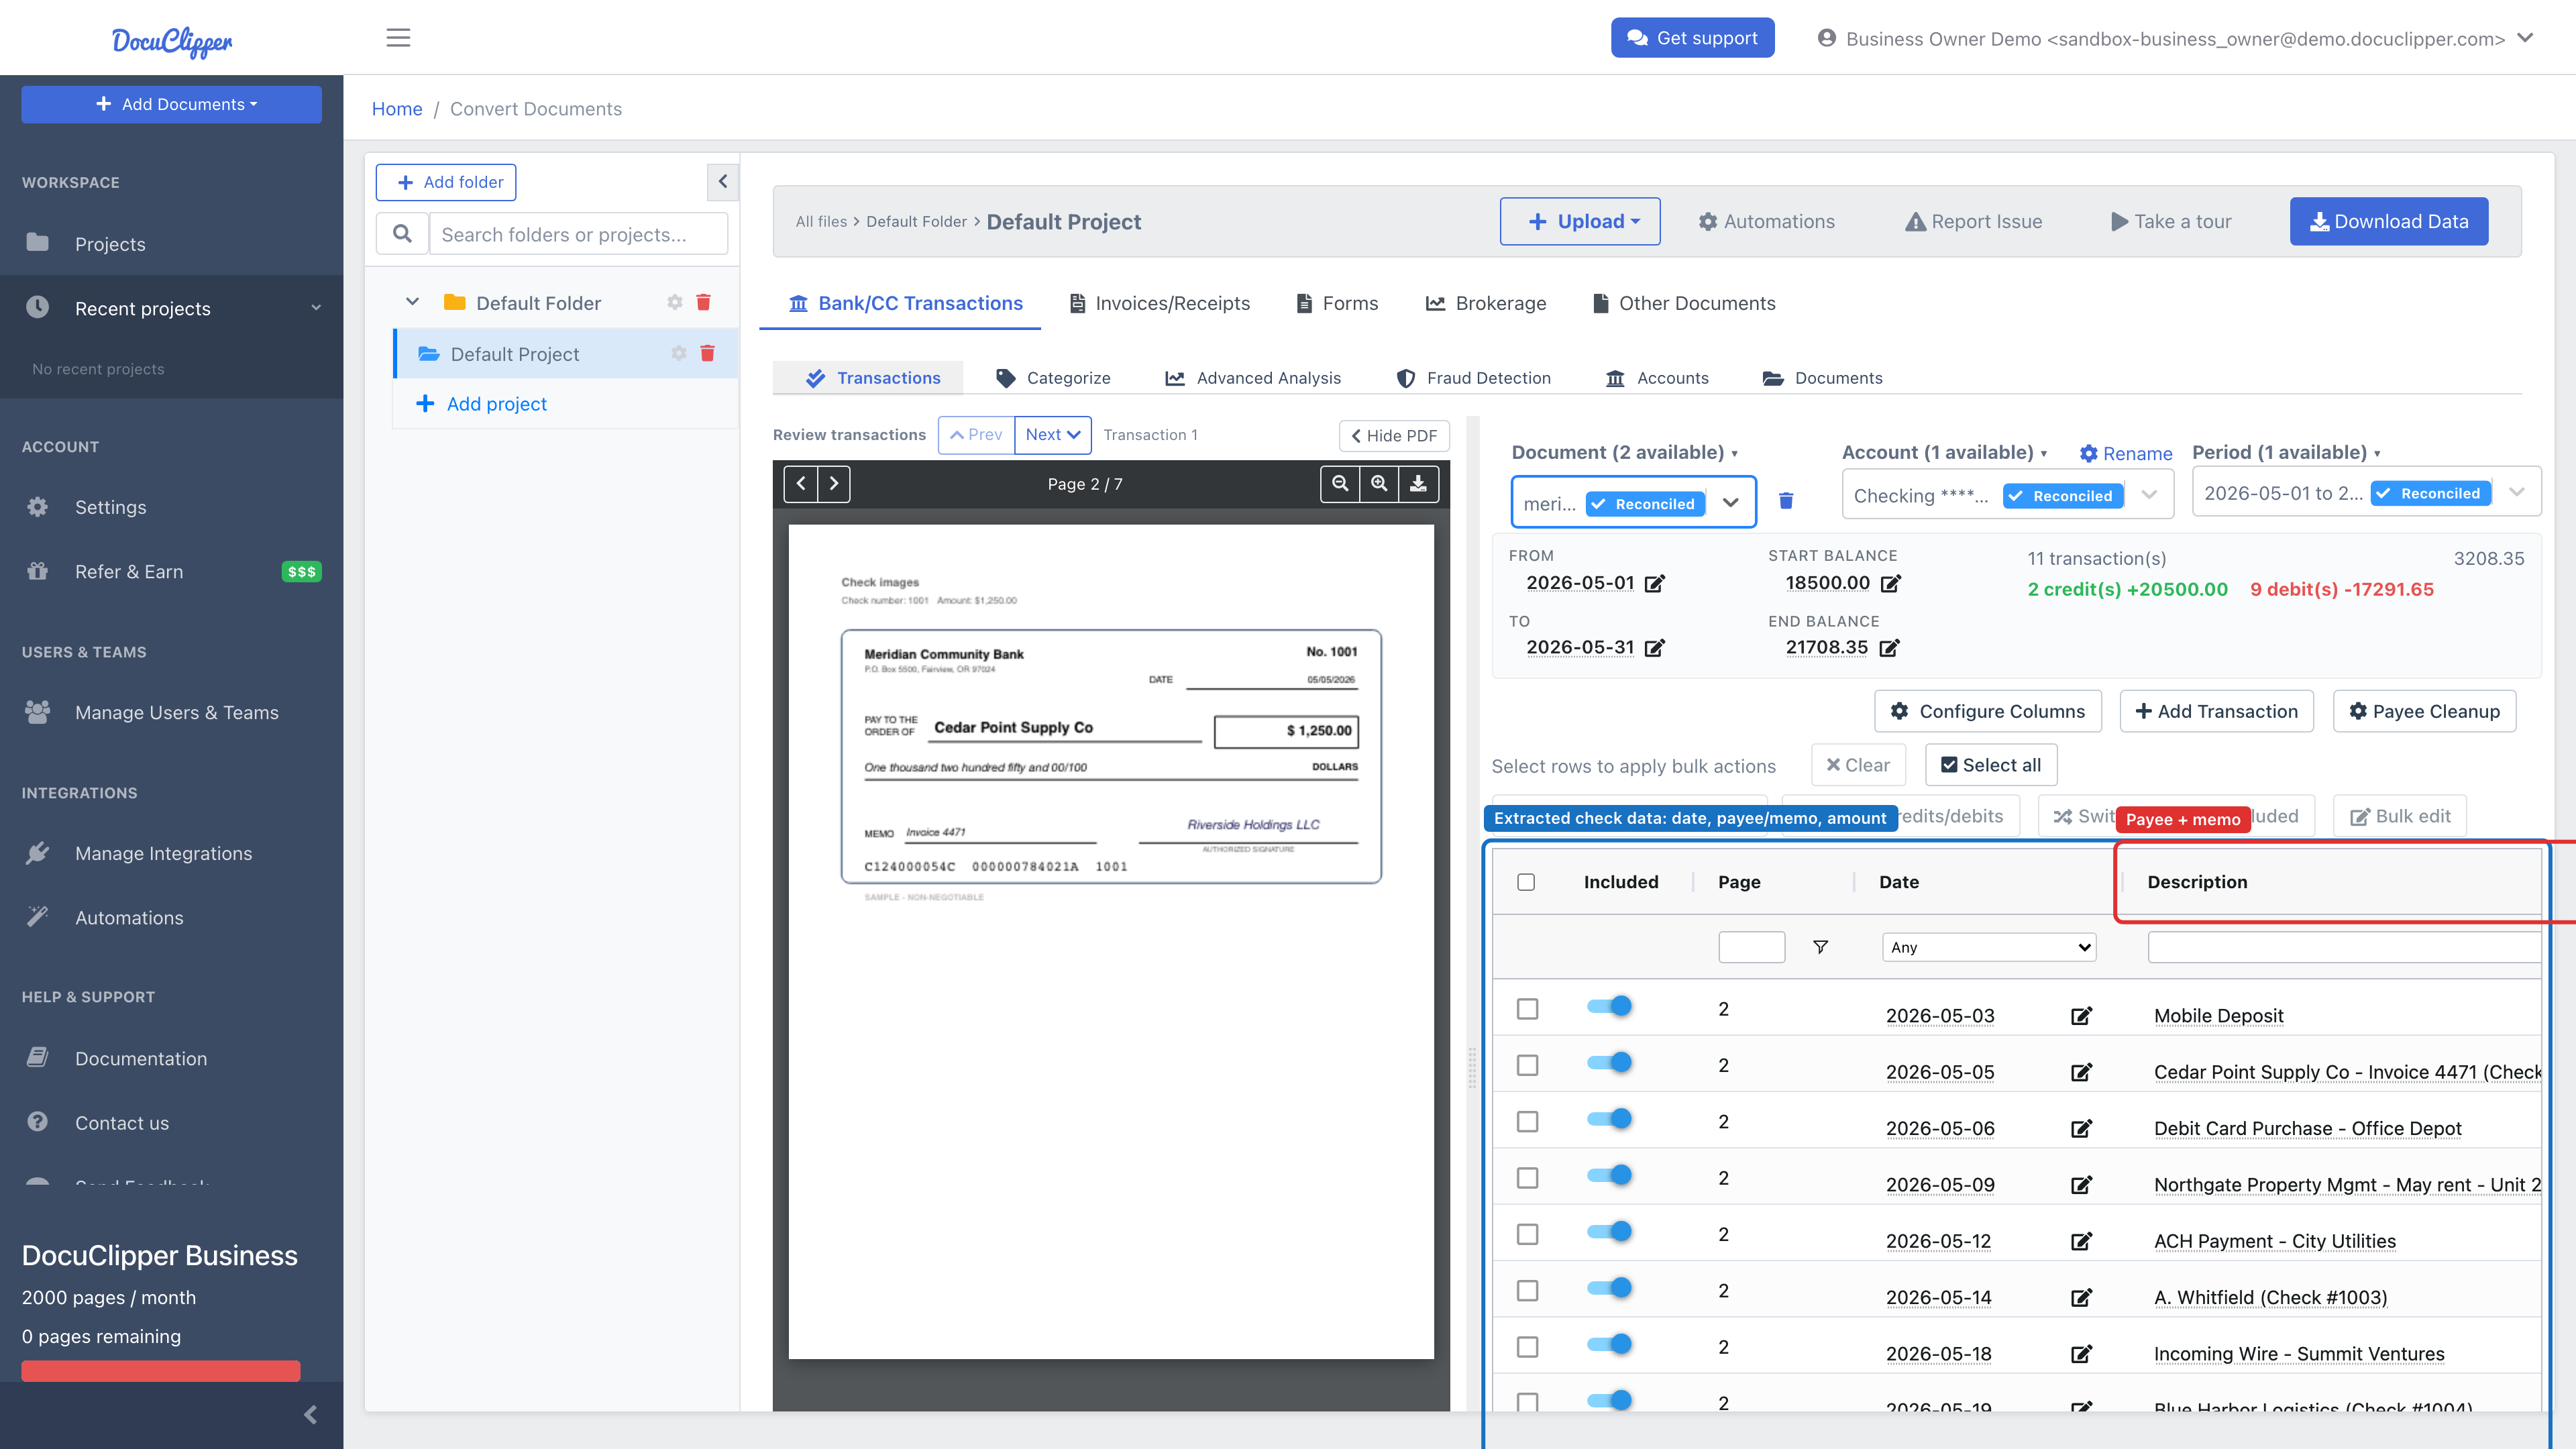Screen dimensions: 2576x1449
Task: Click the Page column filter funnel icon
Action: point(1820,947)
